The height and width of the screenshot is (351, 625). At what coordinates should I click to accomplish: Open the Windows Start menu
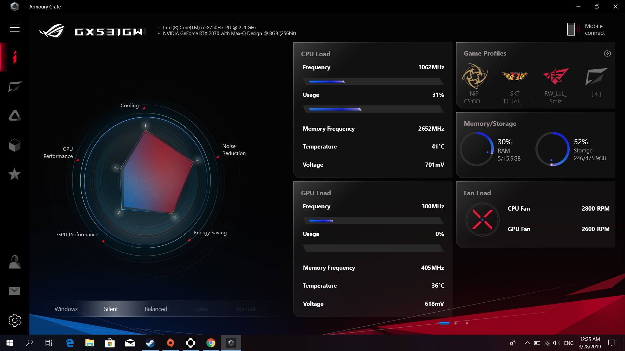[x=10, y=343]
